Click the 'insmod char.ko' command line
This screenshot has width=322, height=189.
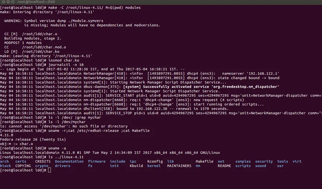point(64,60)
